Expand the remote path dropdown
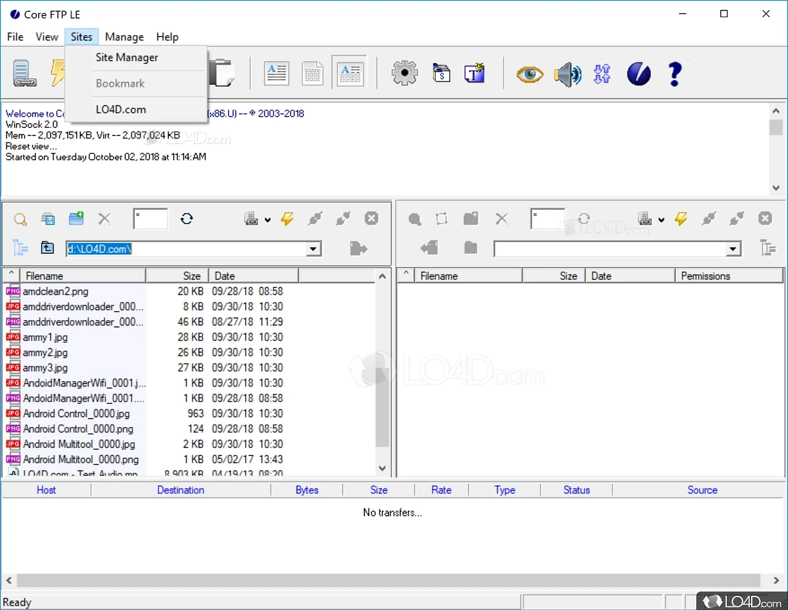This screenshot has height=610, width=788. (x=733, y=249)
